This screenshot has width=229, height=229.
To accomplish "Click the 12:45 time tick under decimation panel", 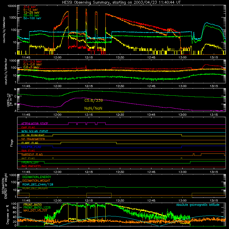I will (x=151, y=201).
